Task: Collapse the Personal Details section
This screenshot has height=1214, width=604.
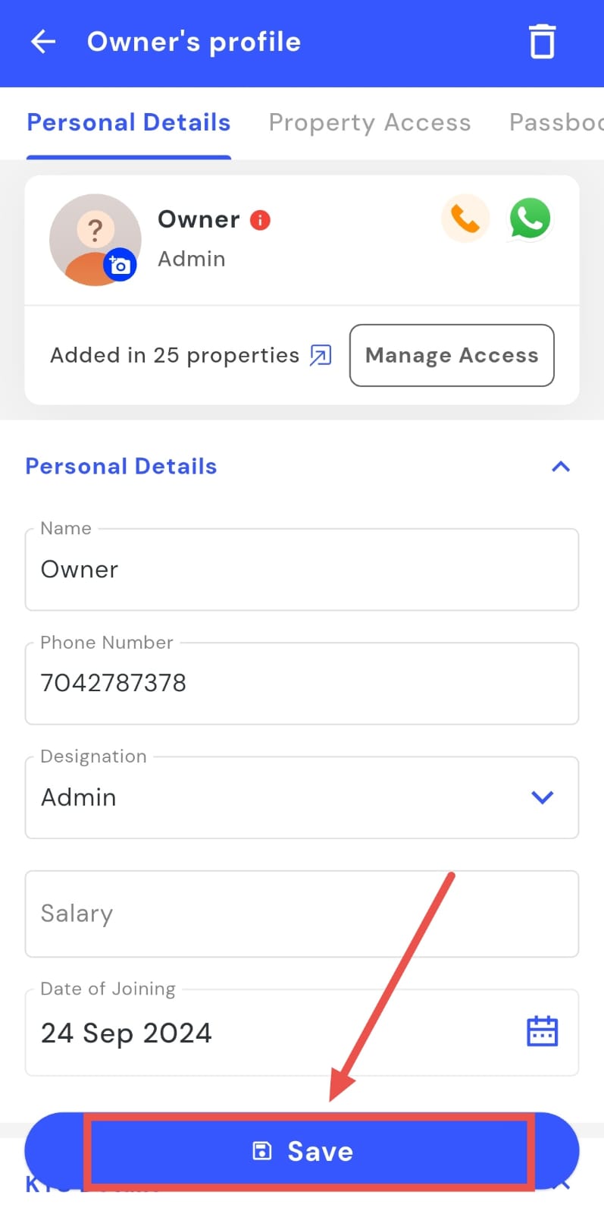Action: click(x=561, y=467)
